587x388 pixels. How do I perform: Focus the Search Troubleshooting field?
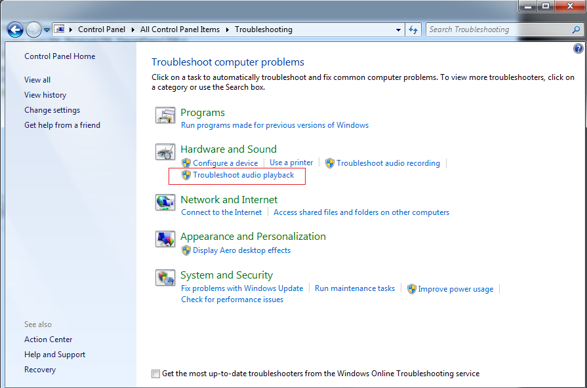click(498, 29)
